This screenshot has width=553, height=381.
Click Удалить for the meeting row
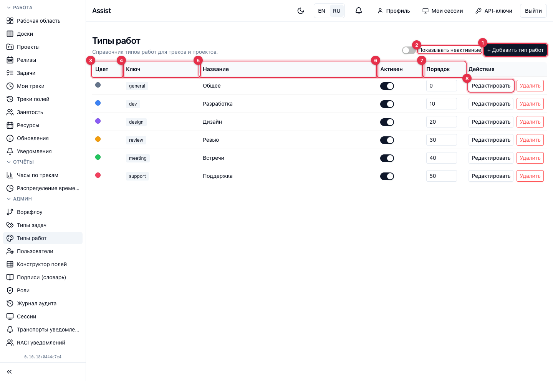click(530, 158)
